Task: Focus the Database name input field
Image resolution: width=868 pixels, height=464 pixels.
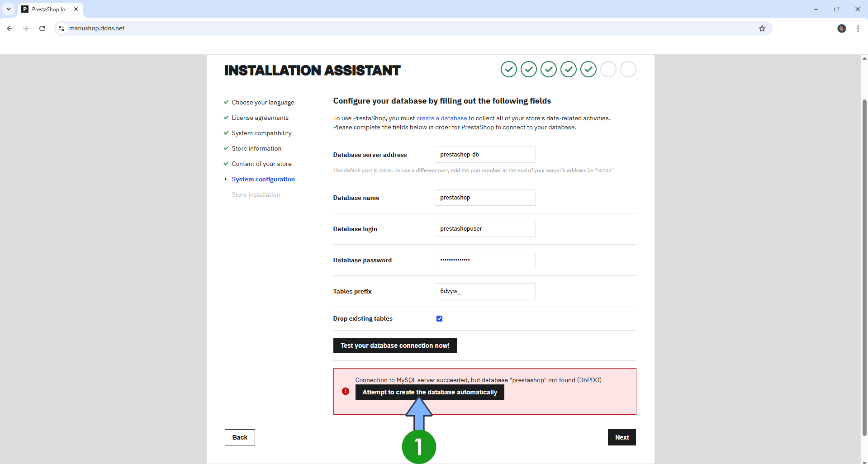Action: click(485, 198)
